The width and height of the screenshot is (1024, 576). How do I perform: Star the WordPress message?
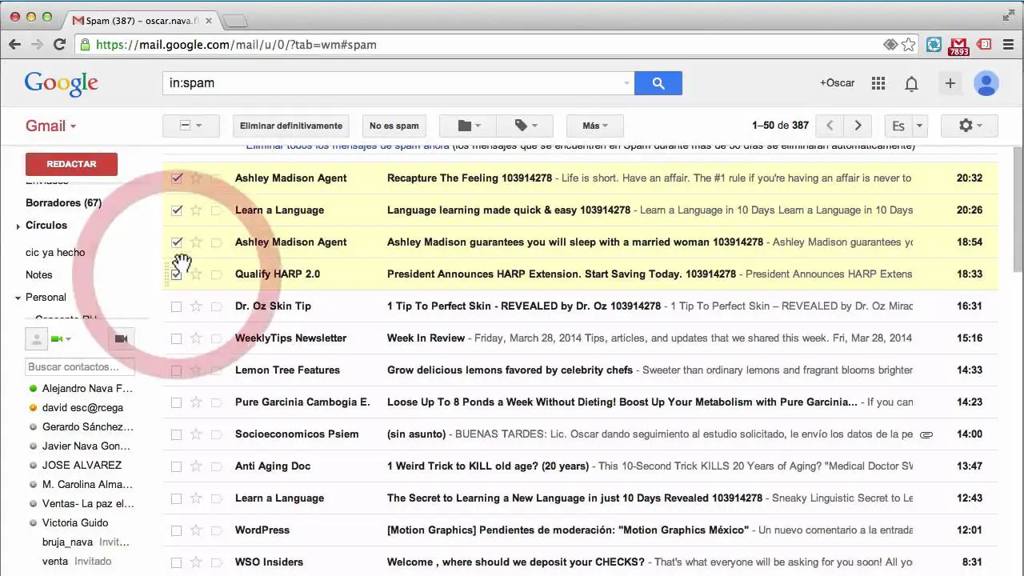click(196, 530)
